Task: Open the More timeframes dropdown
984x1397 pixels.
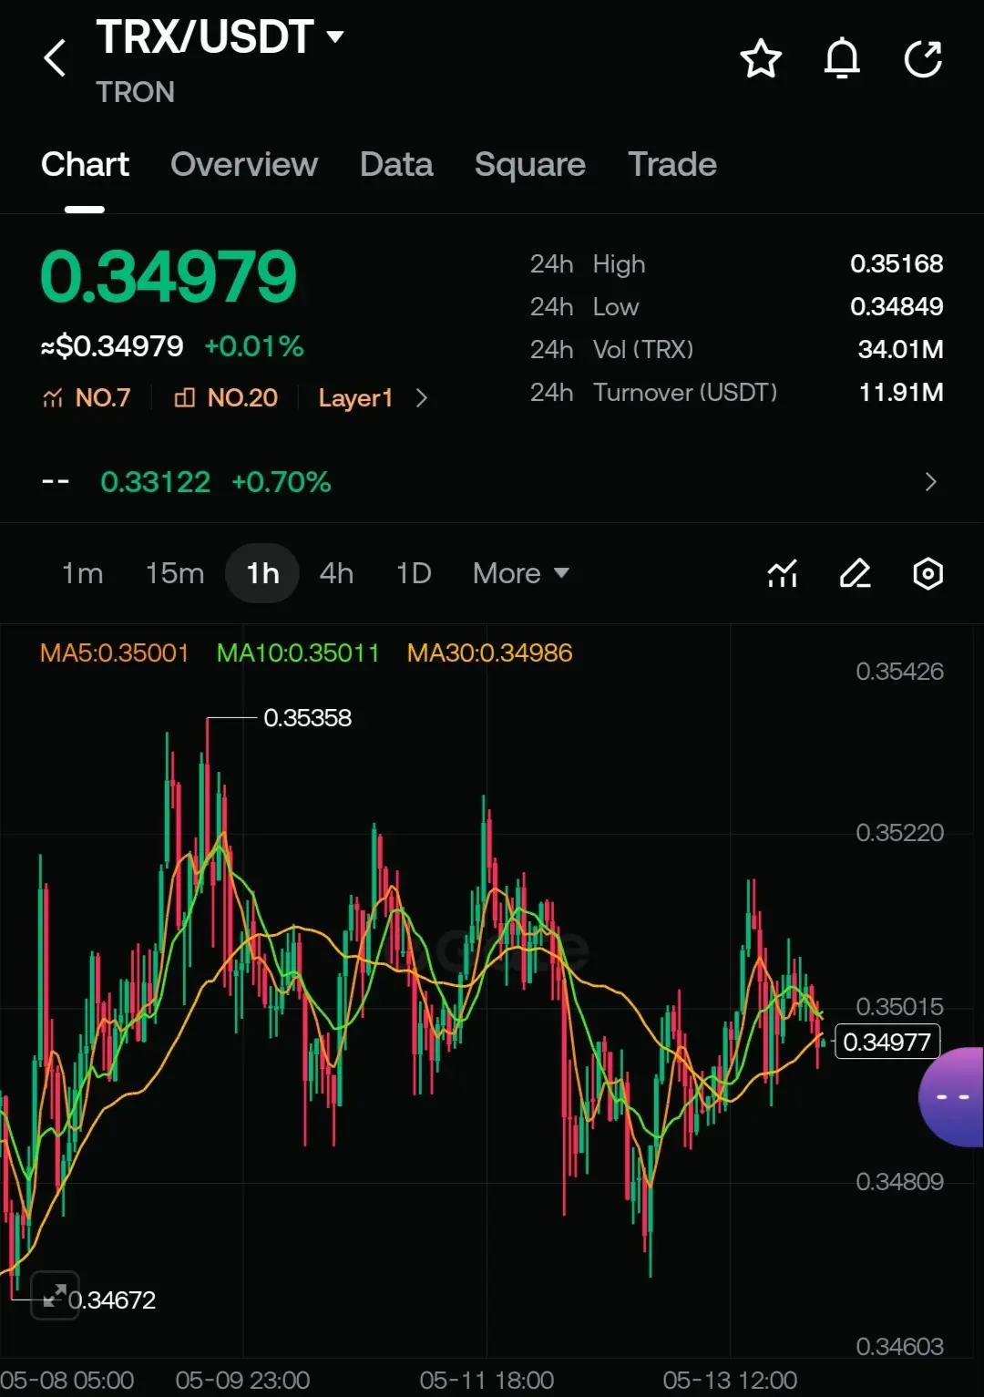Action: [x=520, y=573]
